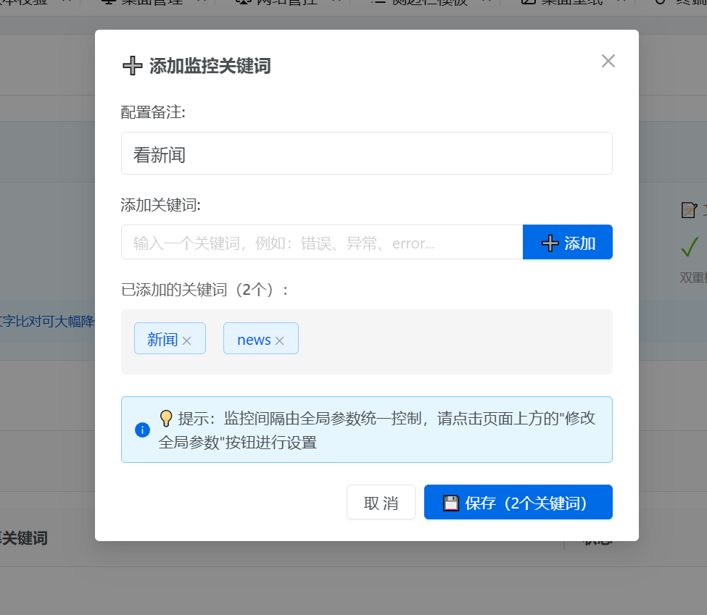Remove the news keyword tag
Image resolution: width=707 pixels, height=615 pixels.
click(x=279, y=338)
